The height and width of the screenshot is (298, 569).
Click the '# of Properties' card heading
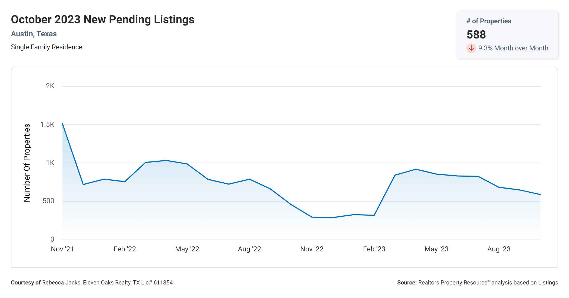click(489, 21)
